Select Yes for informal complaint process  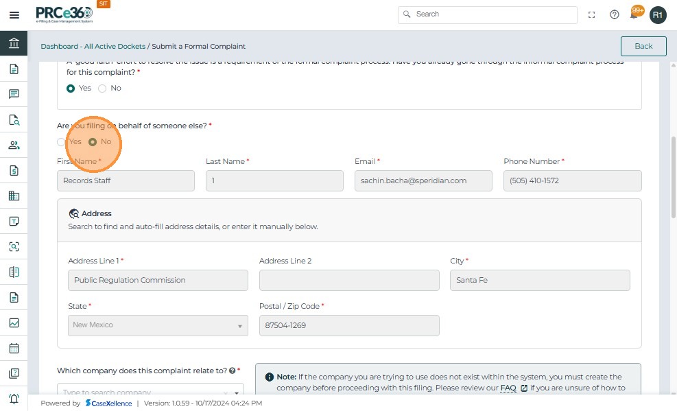tap(71, 89)
